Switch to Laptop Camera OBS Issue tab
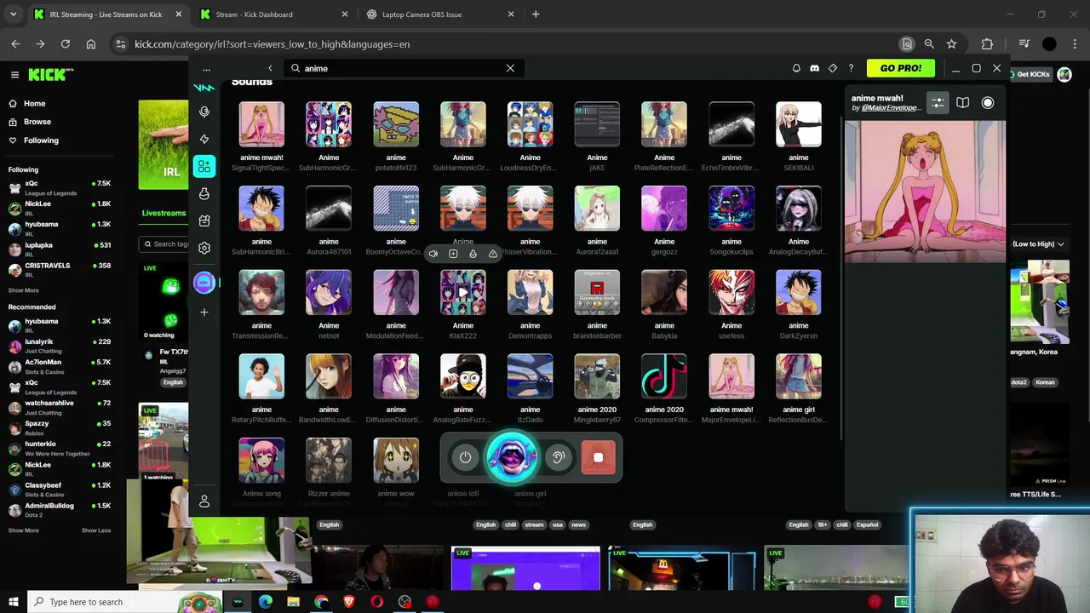The width and height of the screenshot is (1090, 613). 440,14
